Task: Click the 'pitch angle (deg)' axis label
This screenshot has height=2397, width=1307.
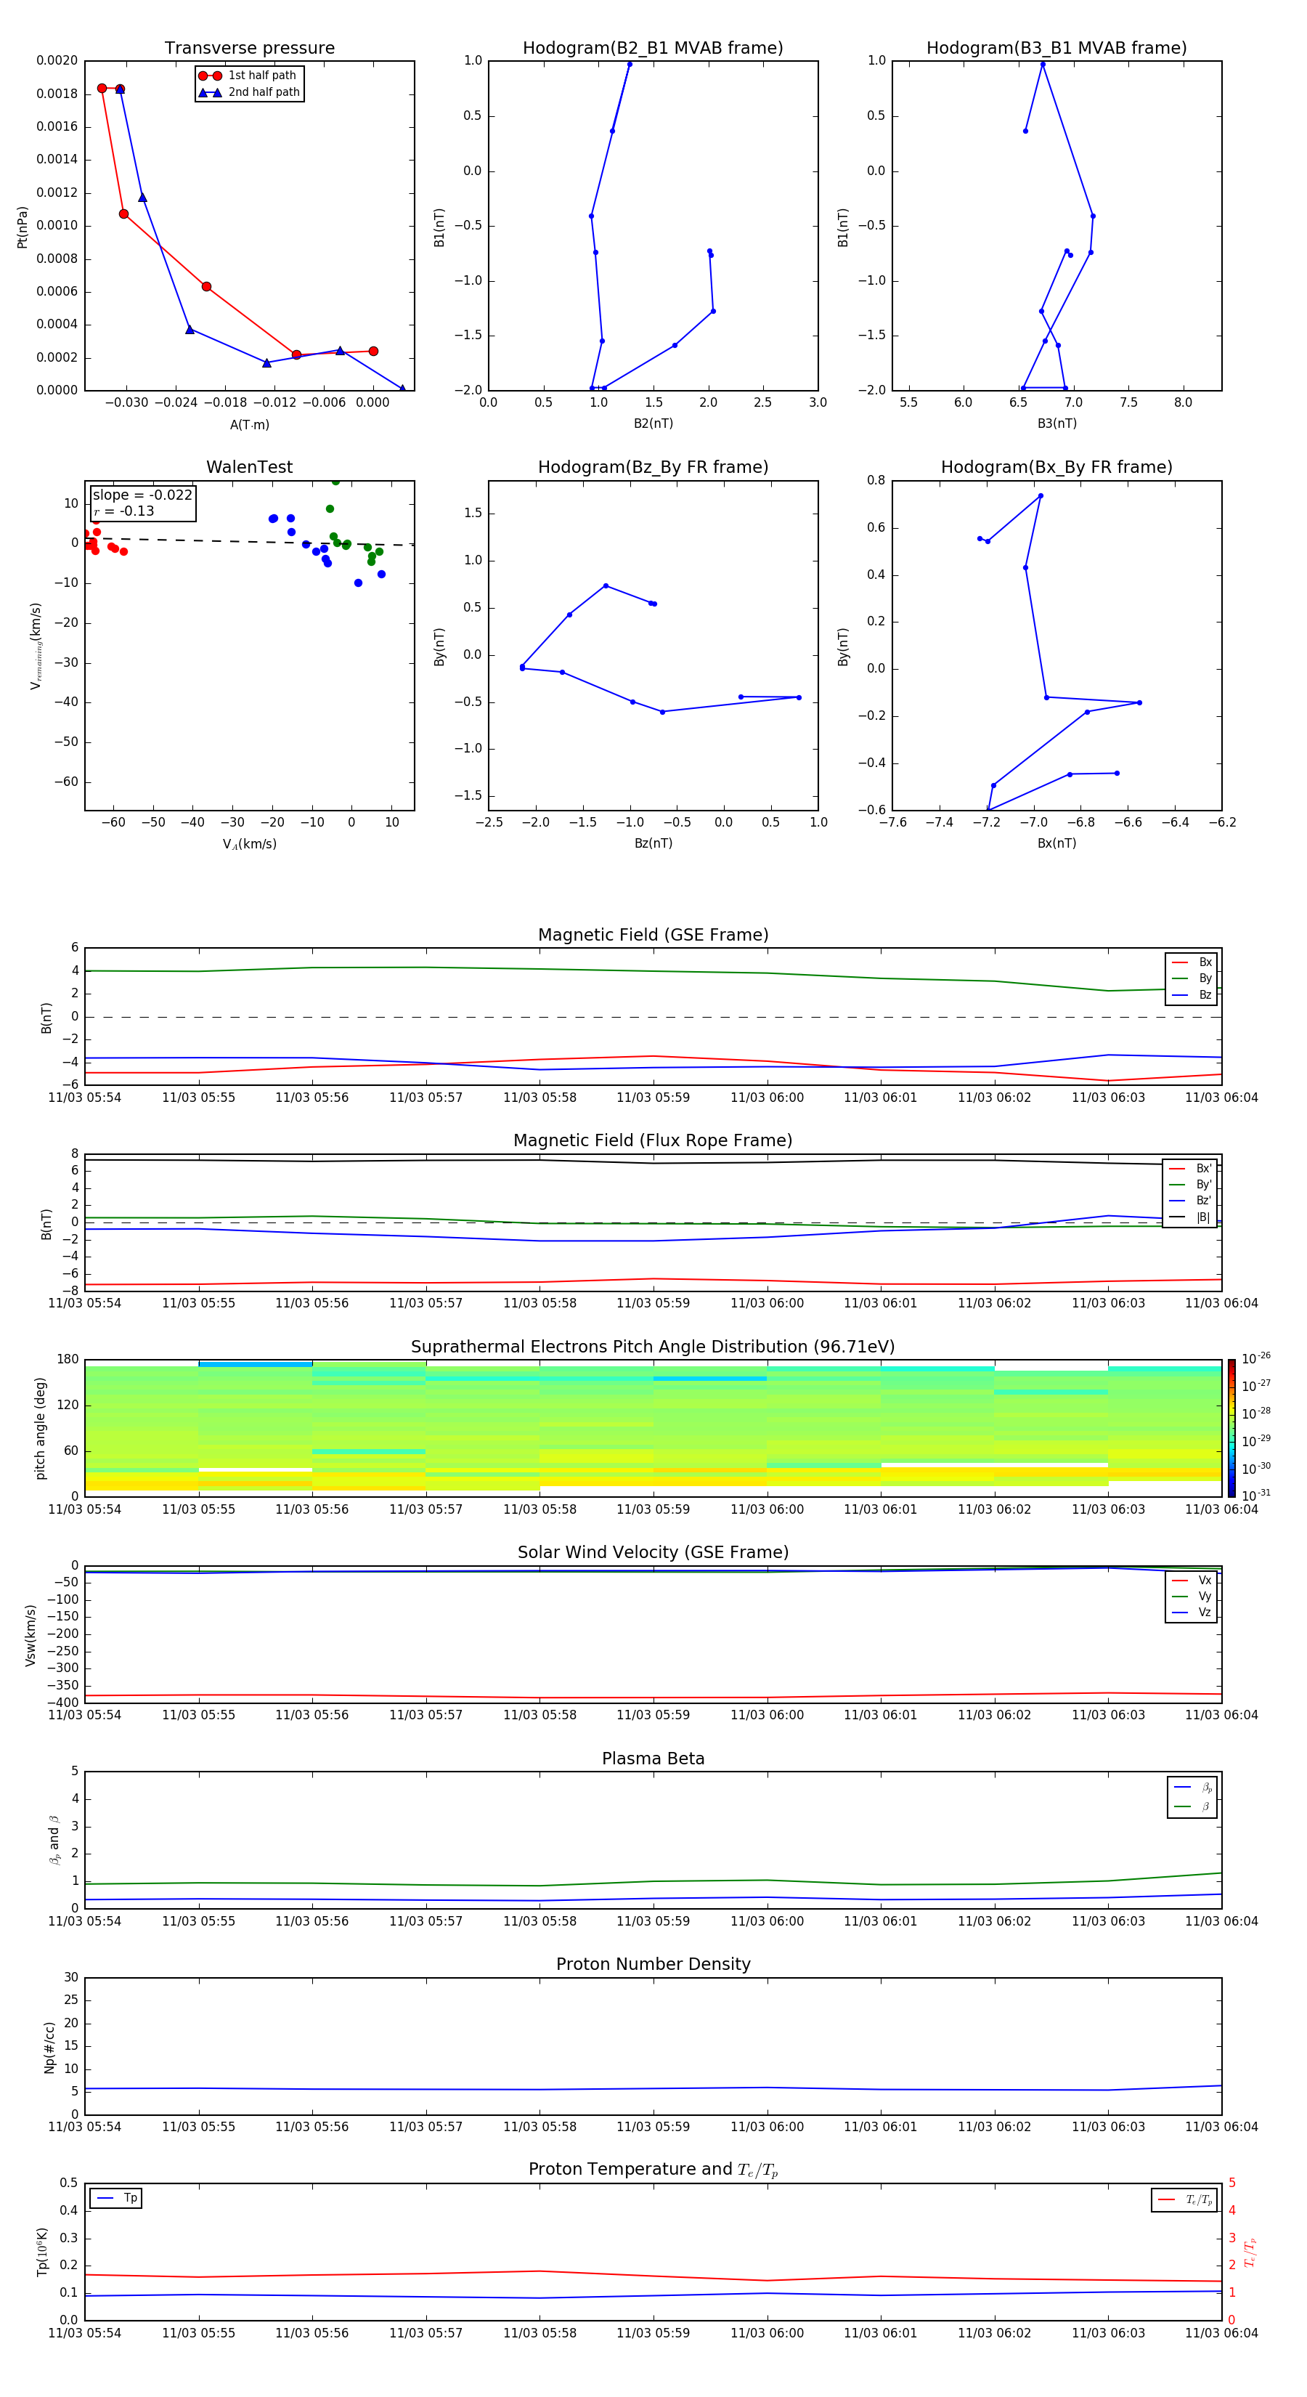Action: click(40, 1428)
